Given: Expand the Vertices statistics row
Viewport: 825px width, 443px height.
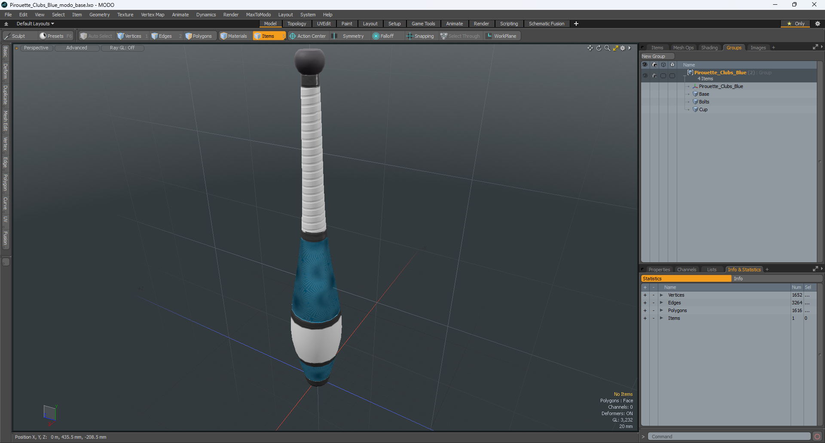Looking at the screenshot, I should [x=661, y=295].
